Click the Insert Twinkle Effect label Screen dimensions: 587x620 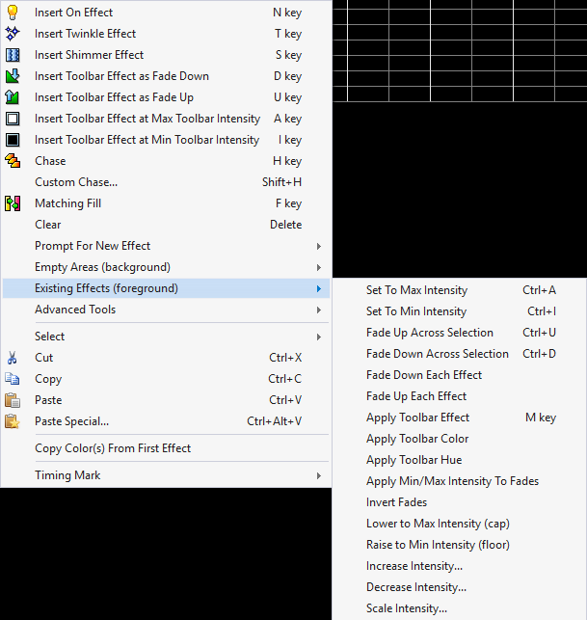point(85,34)
